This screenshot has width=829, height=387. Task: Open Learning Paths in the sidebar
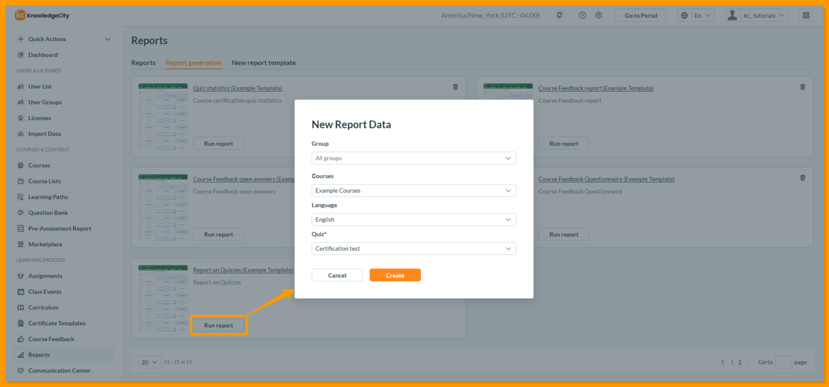pos(48,197)
